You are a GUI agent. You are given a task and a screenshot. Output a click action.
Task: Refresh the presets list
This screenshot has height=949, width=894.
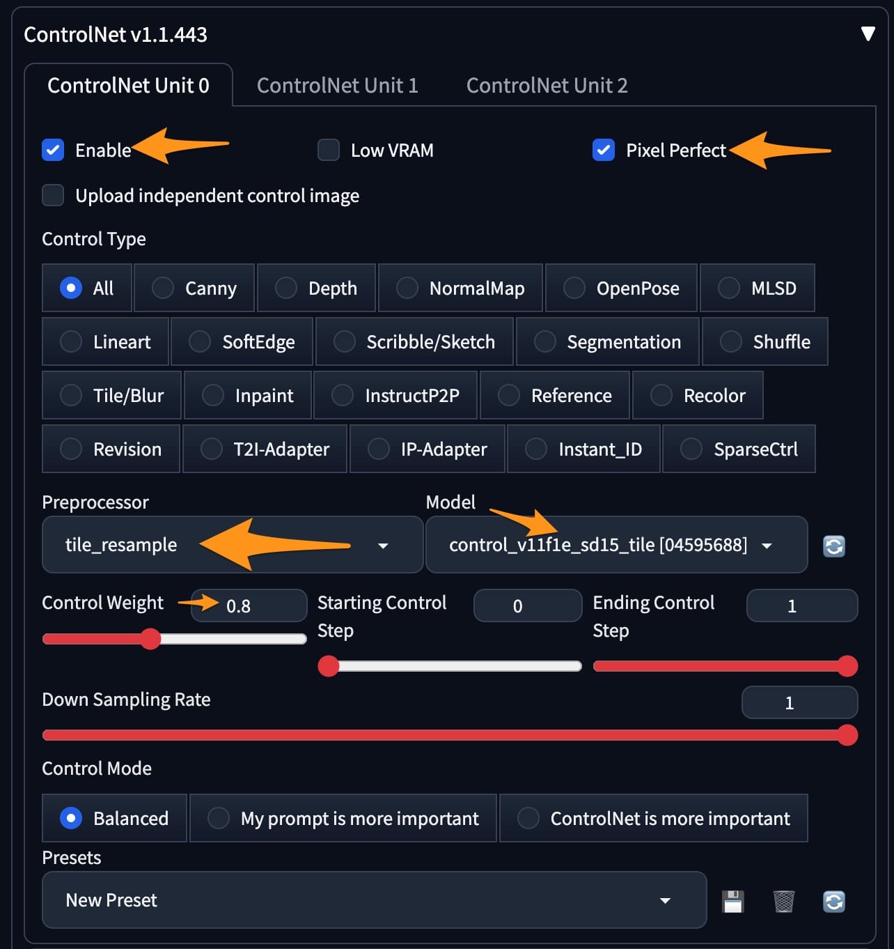point(833,901)
